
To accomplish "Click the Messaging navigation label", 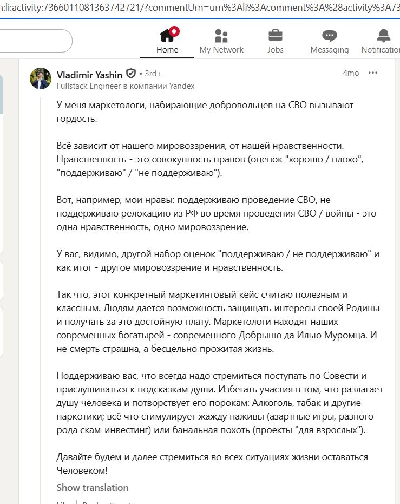I will [x=329, y=50].
